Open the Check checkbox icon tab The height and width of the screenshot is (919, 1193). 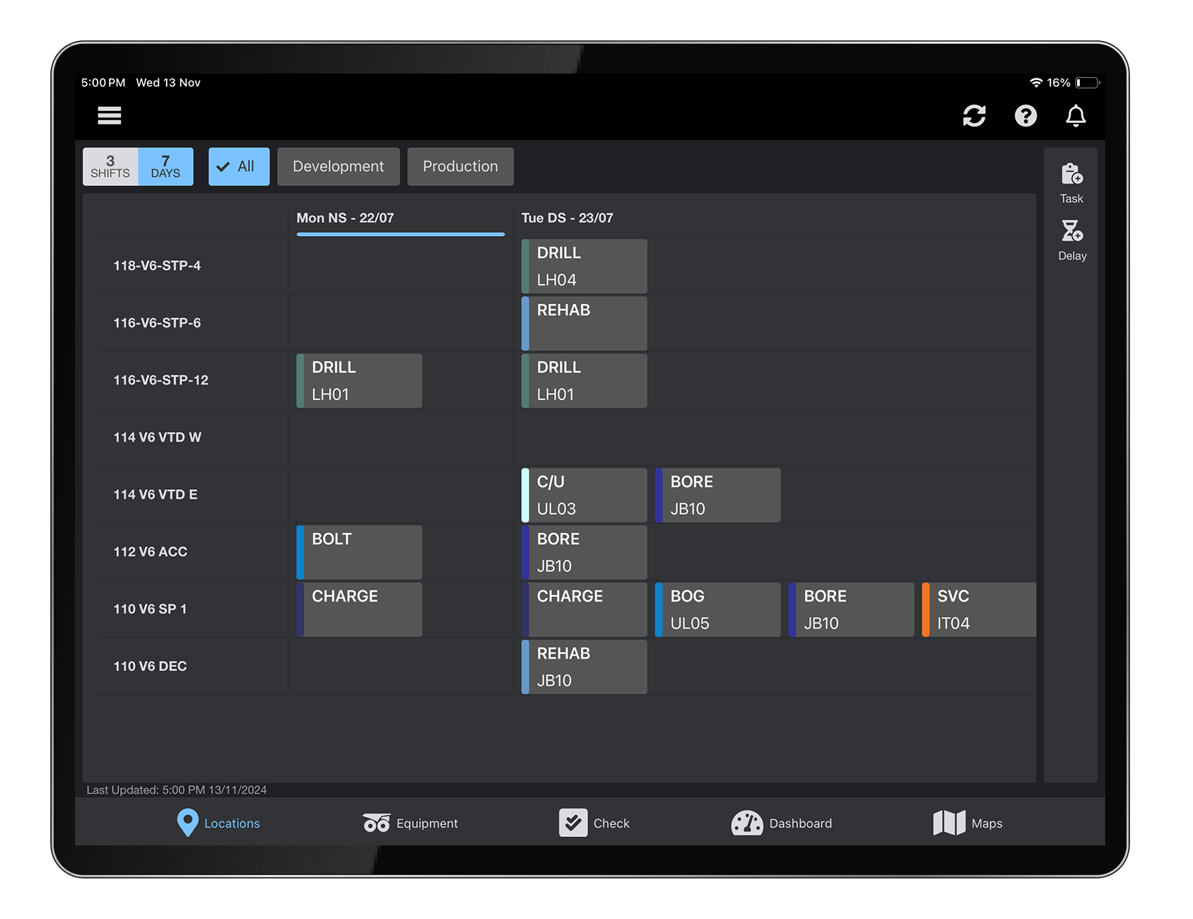pyautogui.click(x=594, y=823)
